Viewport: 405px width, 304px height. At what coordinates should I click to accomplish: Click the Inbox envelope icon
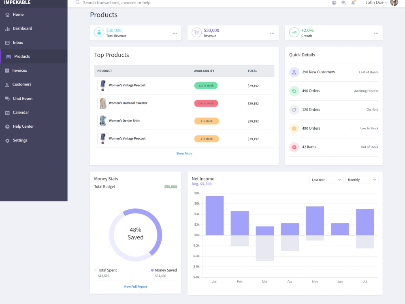pyautogui.click(x=7, y=43)
